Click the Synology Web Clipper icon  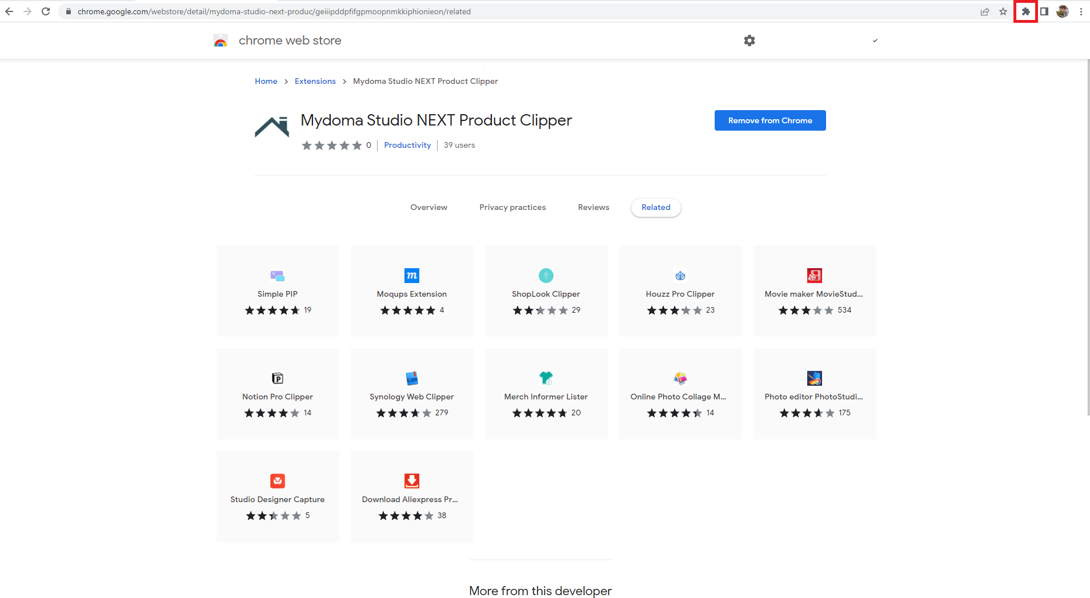coord(412,378)
